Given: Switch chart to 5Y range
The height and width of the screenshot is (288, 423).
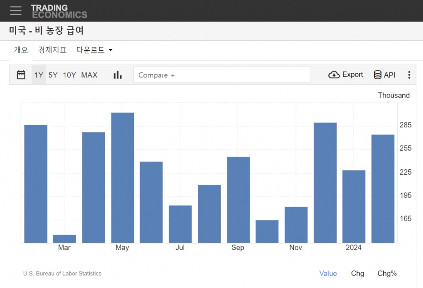Looking at the screenshot, I should tap(53, 75).
